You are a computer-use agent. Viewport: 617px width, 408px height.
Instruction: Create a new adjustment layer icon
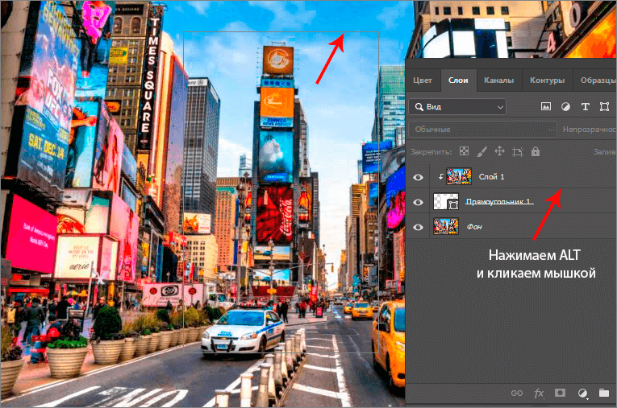582,393
